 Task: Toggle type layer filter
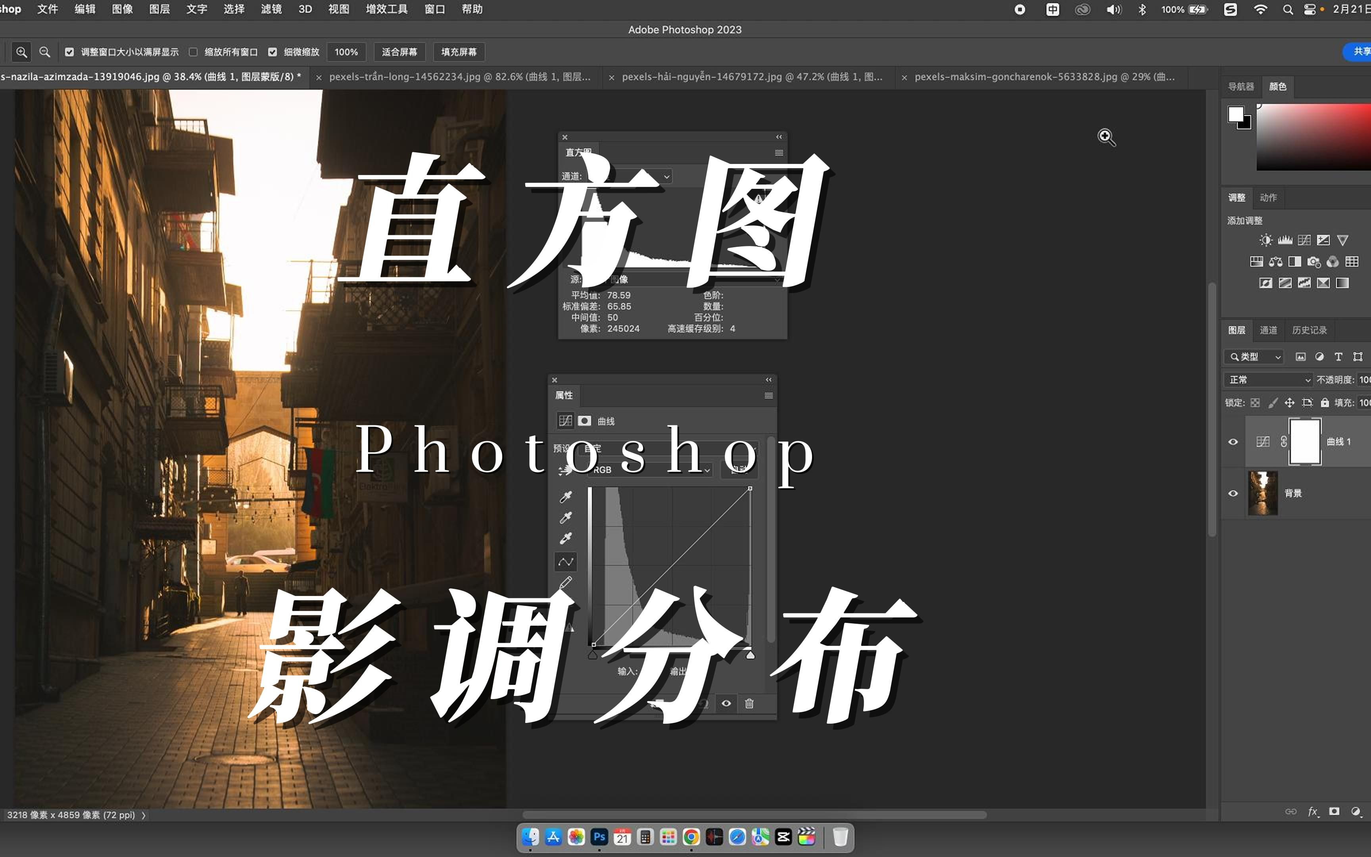1339,357
